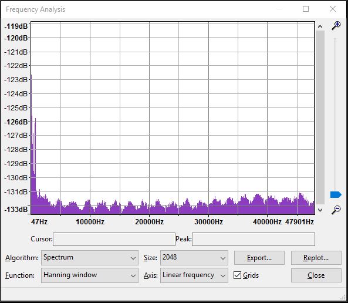The image size is (348, 303).
Task: Click the Replot... button
Action: pyautogui.click(x=316, y=258)
